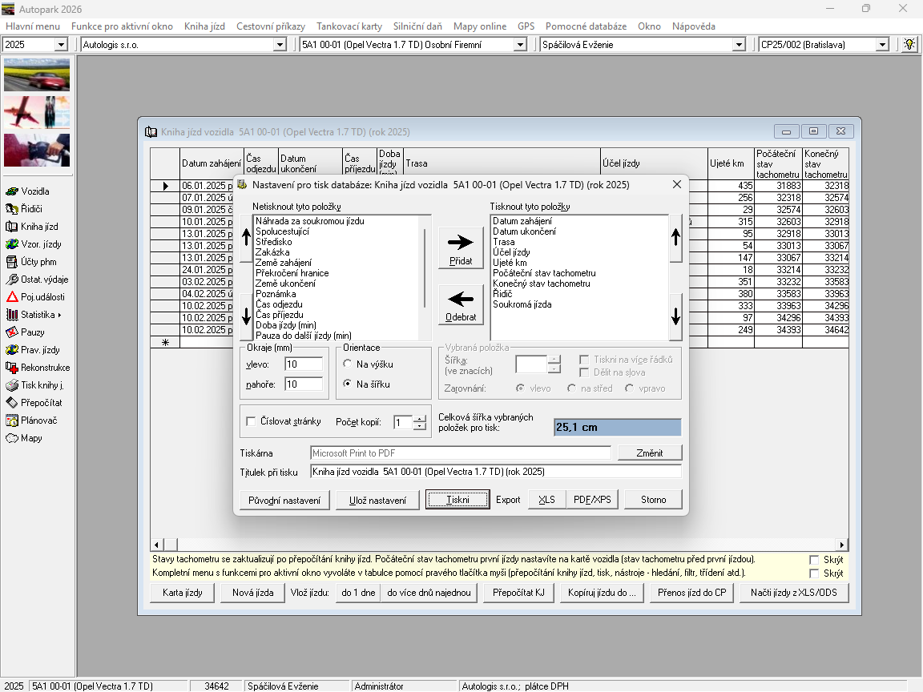Image resolution: width=923 pixels, height=692 pixels.
Task: Enable the Číslovat stránky checkbox
Action: 252,422
